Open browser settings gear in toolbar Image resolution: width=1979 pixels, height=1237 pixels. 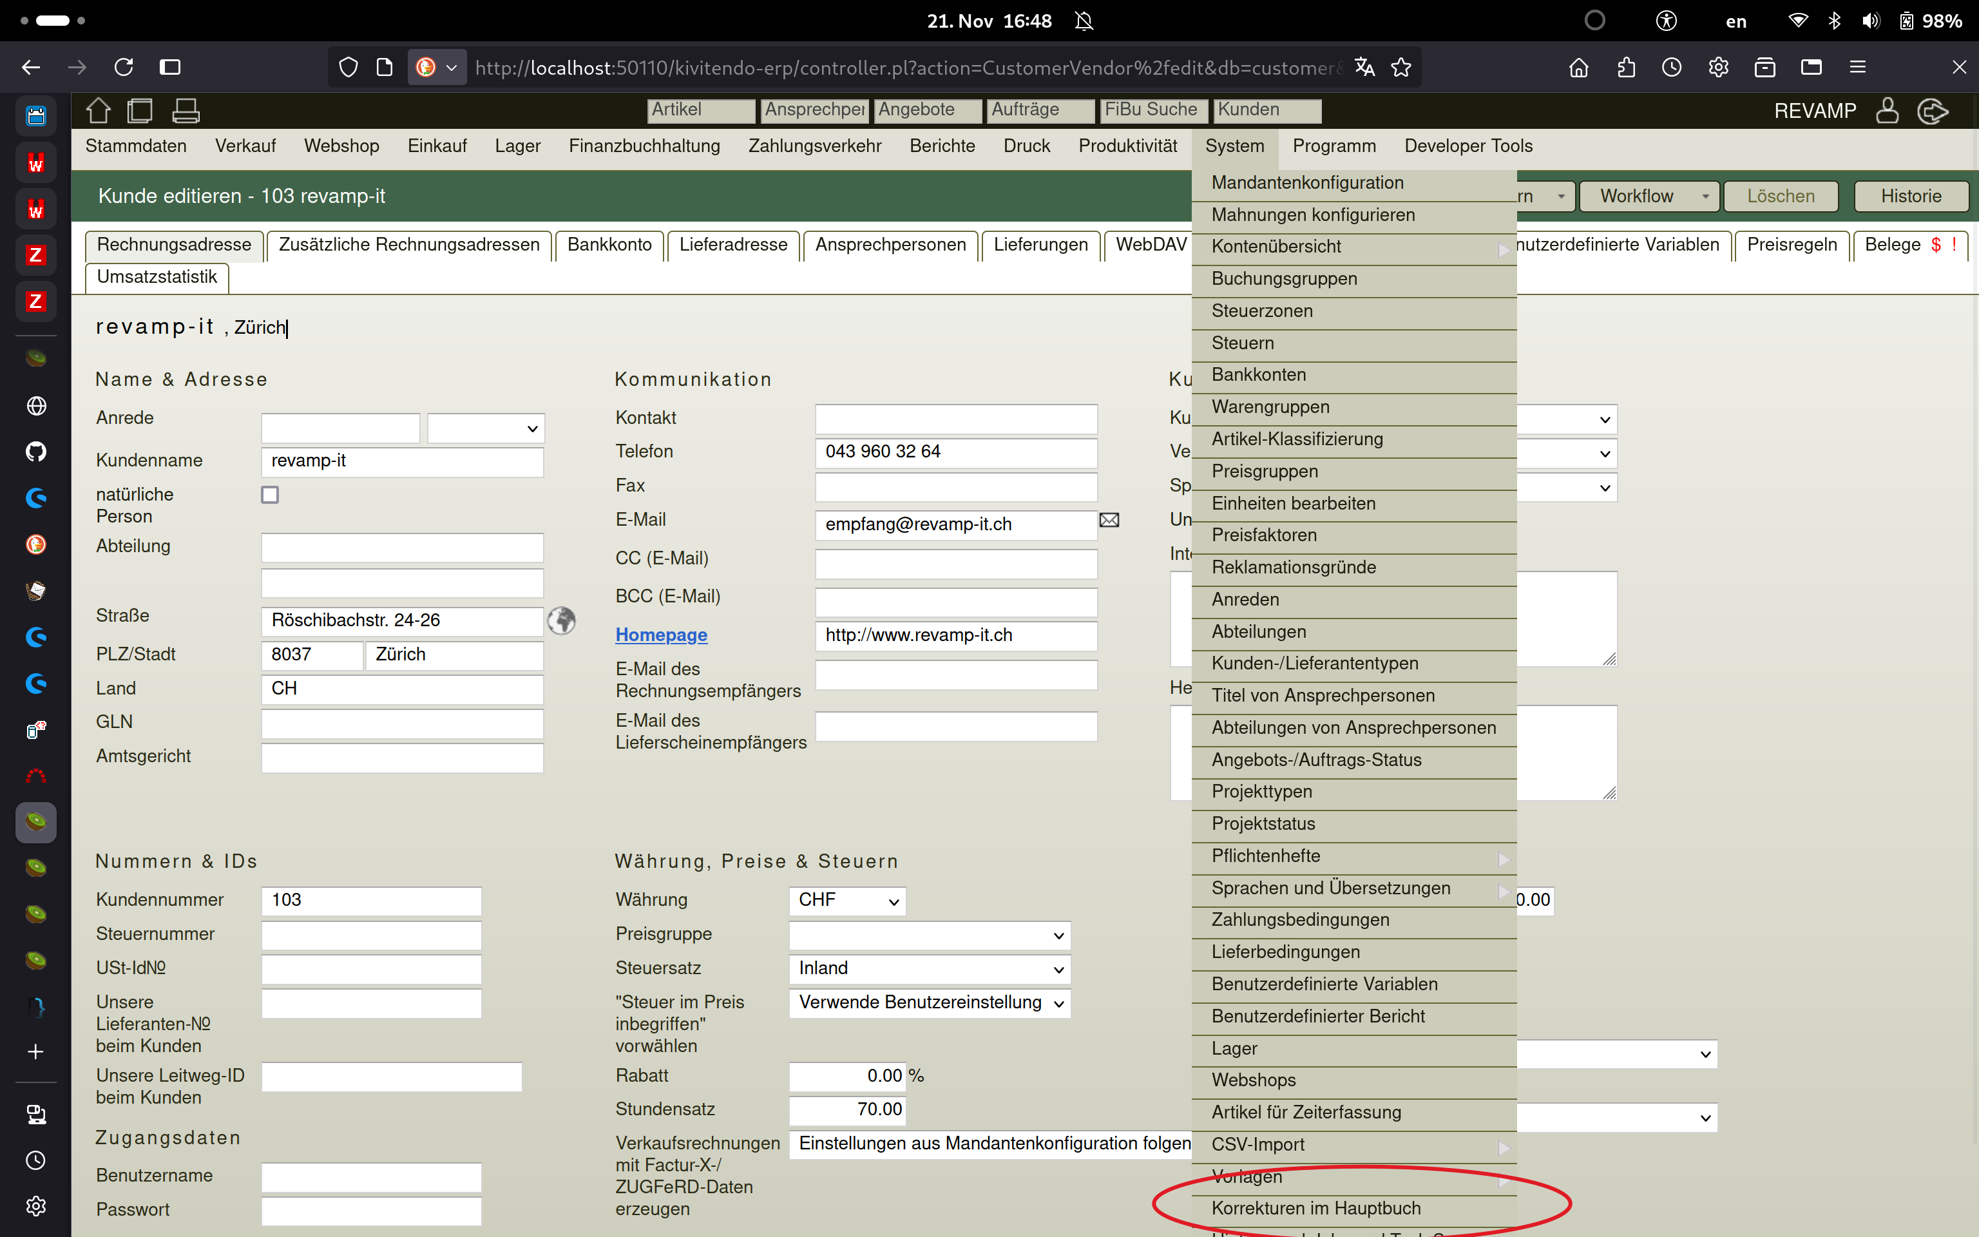point(1718,67)
